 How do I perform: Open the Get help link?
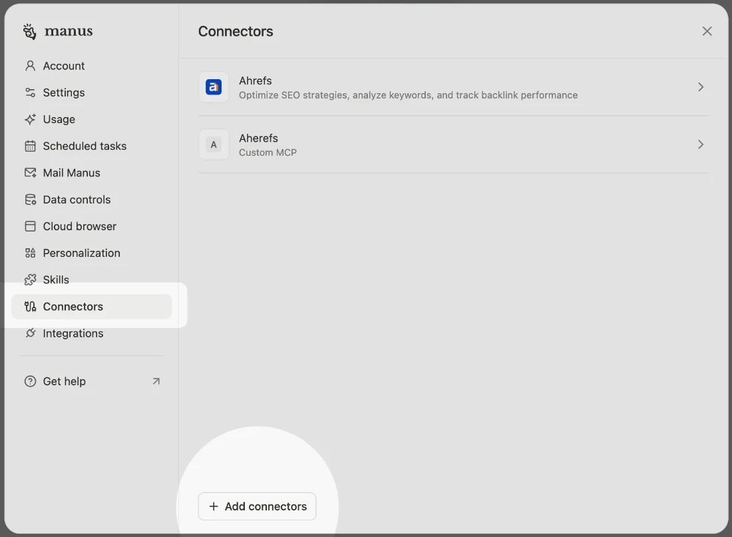point(92,381)
